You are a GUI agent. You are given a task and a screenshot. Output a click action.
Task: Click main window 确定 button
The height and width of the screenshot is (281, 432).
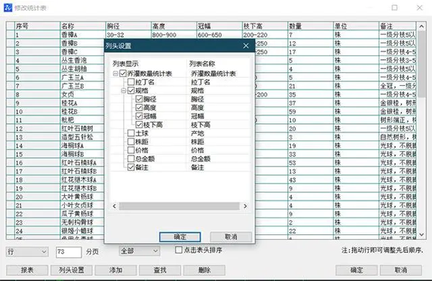[356, 270]
